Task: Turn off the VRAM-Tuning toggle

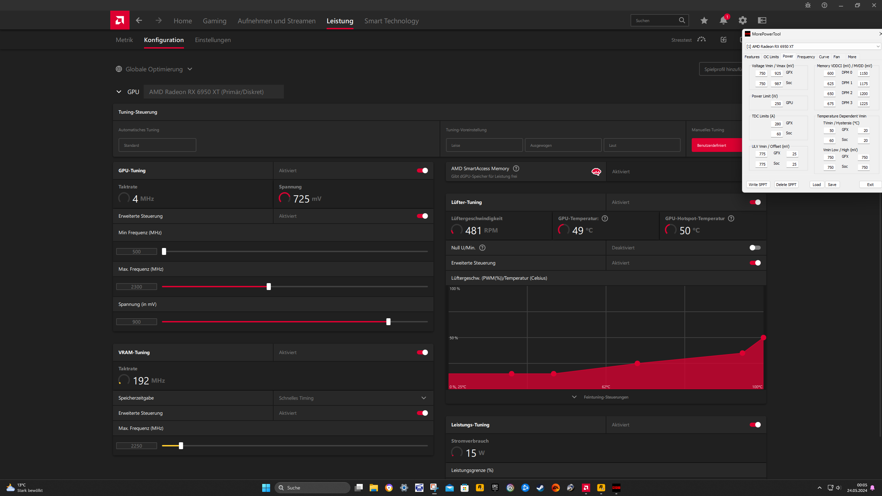Action: [x=422, y=352]
